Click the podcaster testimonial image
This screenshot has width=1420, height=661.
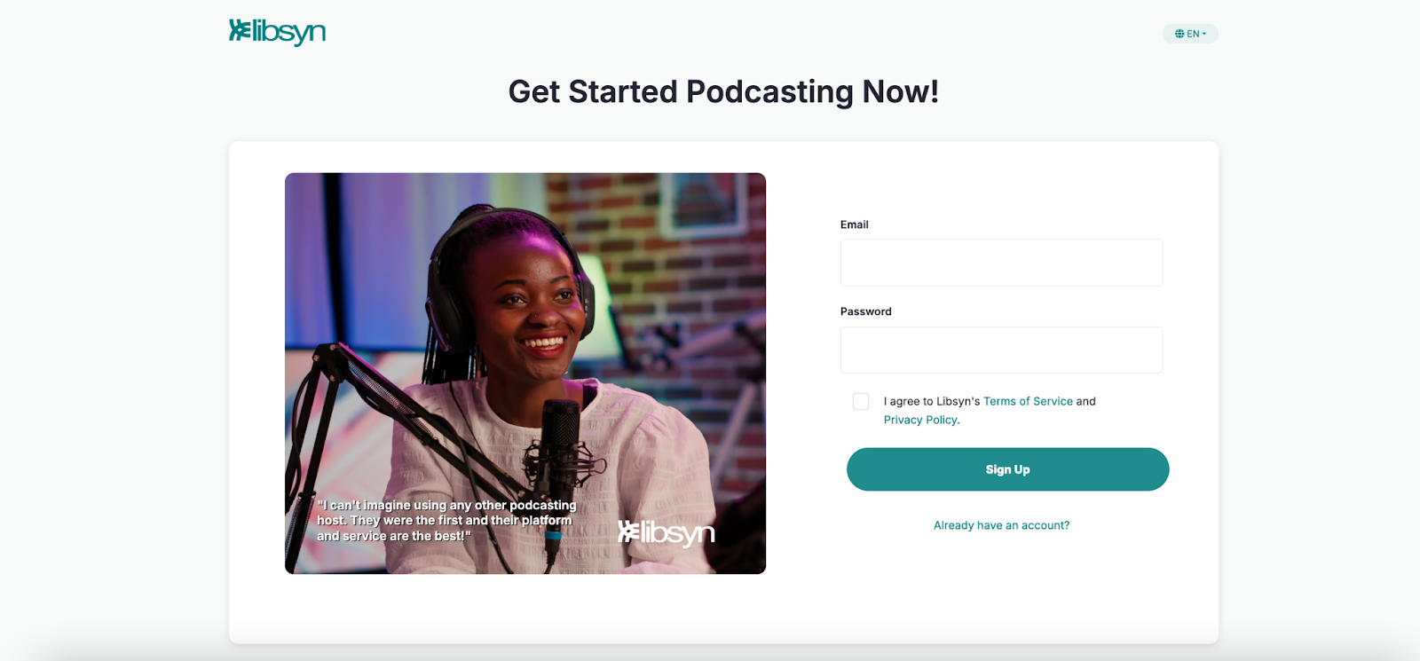click(525, 374)
